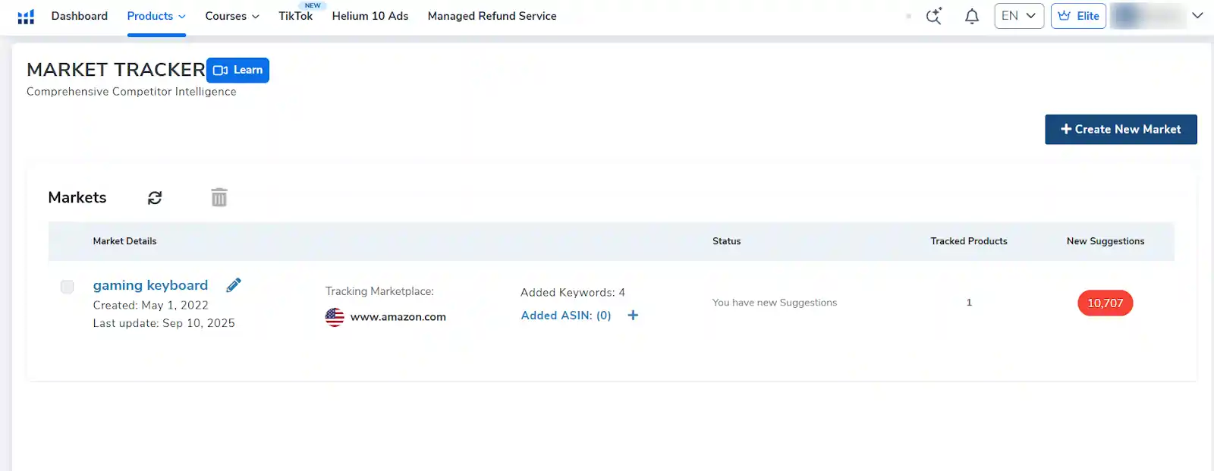Refresh the Markets list
The image size is (1214, 471).
(155, 198)
